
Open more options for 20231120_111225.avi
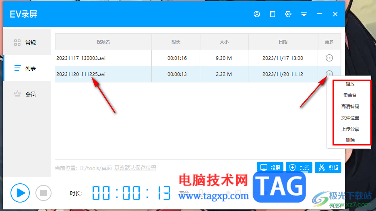[x=329, y=74]
